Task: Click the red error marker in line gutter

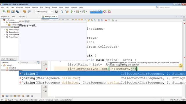Action: pos(46,69)
